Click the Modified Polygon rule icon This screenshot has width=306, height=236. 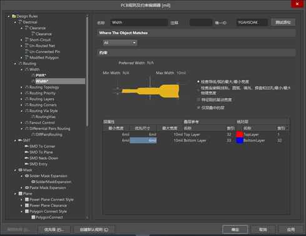(x=27, y=57)
